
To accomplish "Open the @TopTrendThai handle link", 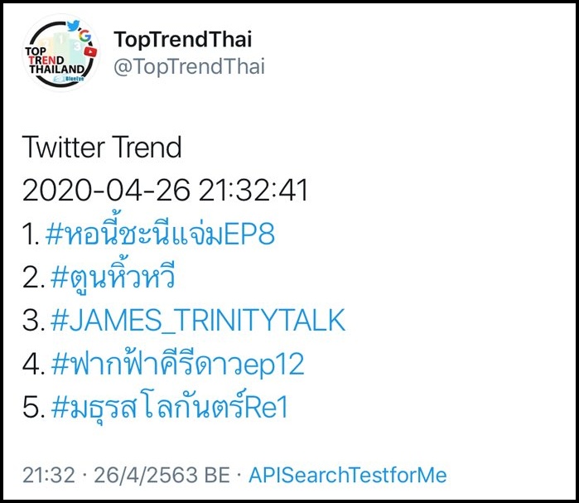I will pyautogui.click(x=189, y=67).
